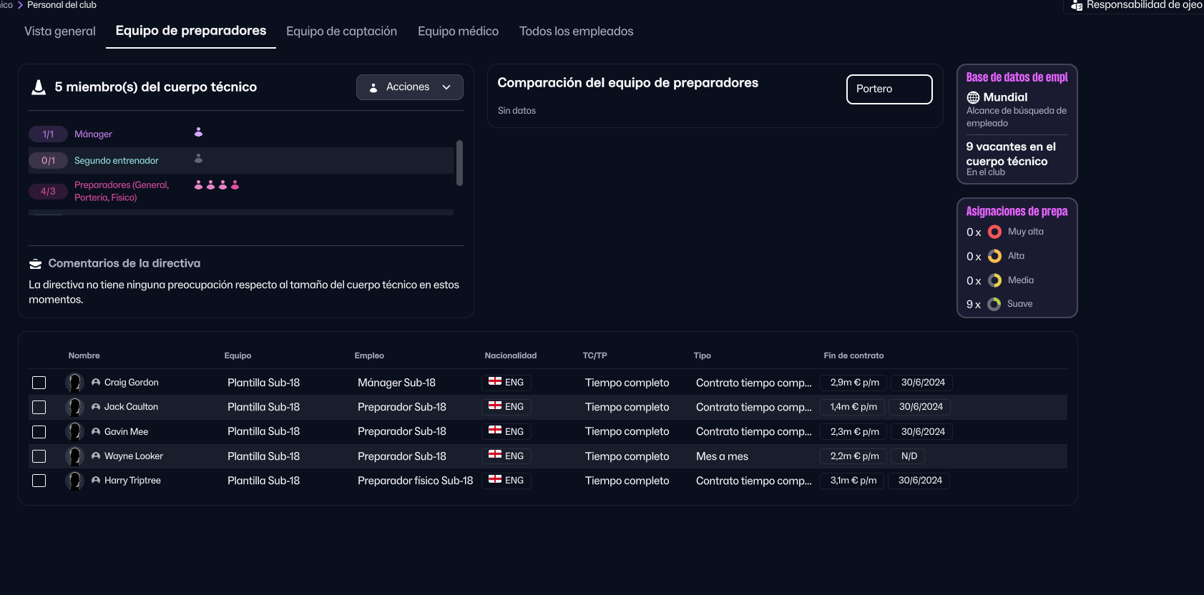Select the Mánager 1/1 role row
The height and width of the screenshot is (595, 1204).
click(241, 134)
